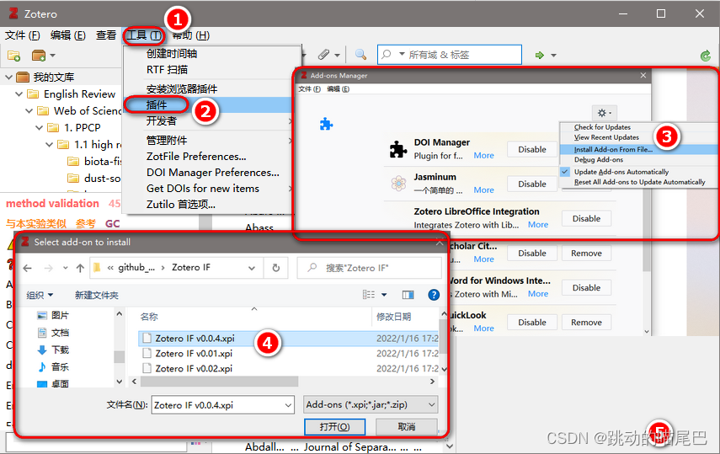Viewport: 720px width, 454px height.
Task: Choose Check for Updates
Action: [x=602, y=127]
